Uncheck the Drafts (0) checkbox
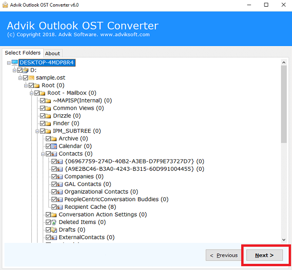 click(48, 230)
